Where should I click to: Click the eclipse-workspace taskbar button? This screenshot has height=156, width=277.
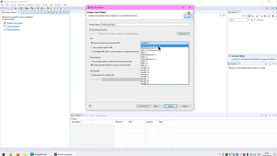coord(64,154)
